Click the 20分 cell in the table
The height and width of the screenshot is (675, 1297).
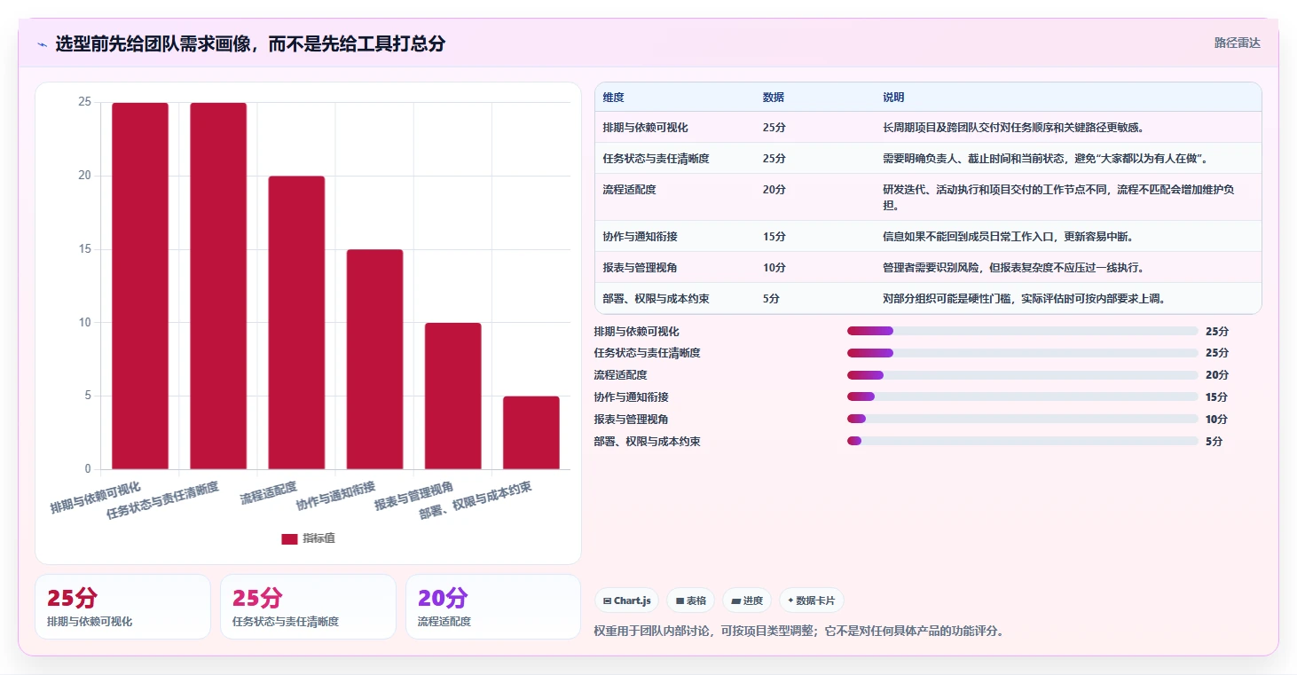[x=774, y=190]
